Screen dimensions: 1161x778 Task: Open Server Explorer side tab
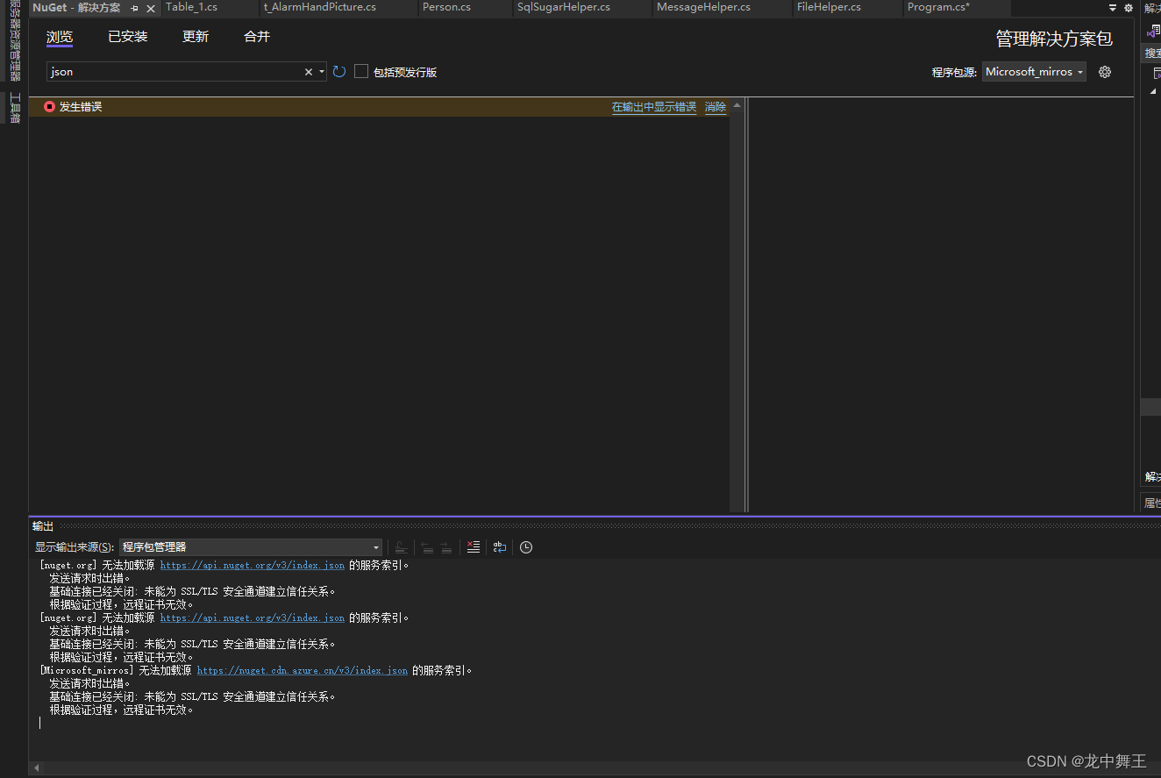tap(15, 41)
